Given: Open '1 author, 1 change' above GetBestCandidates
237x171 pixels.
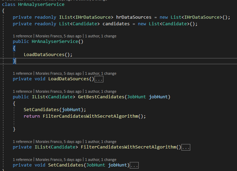Looking at the screenshot, I should tap(101, 91).
